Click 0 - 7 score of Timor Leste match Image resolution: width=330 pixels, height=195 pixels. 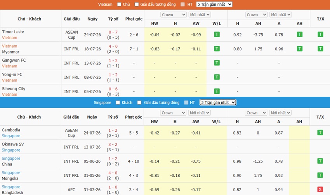tap(113, 32)
